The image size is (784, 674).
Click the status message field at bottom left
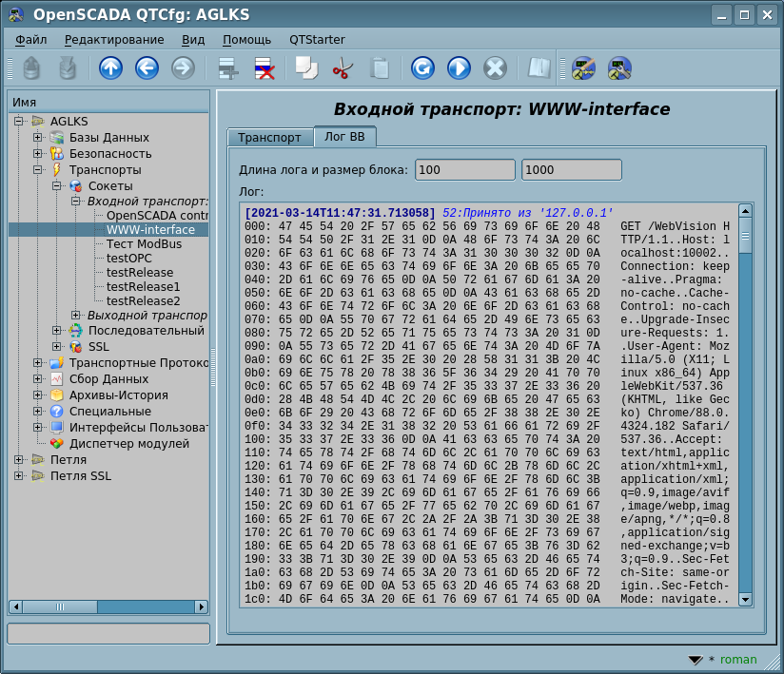click(108, 633)
